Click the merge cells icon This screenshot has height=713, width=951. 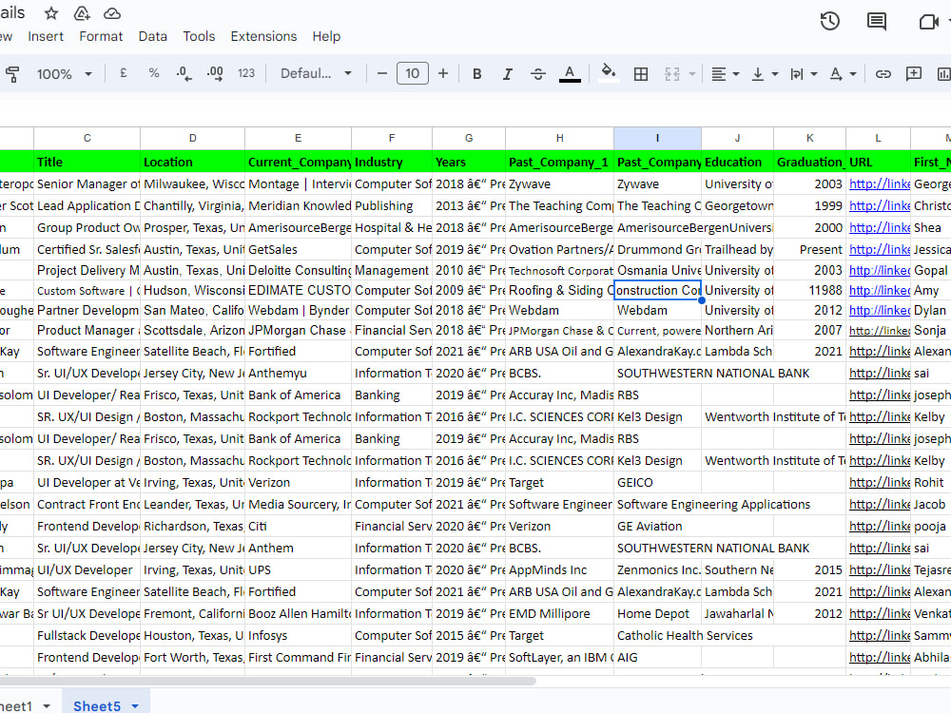point(672,74)
